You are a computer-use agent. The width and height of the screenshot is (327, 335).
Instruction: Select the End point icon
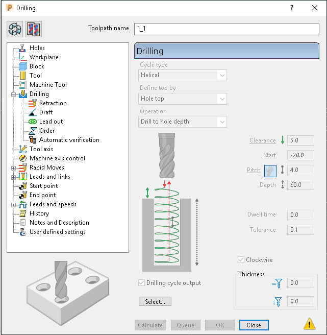(22, 195)
